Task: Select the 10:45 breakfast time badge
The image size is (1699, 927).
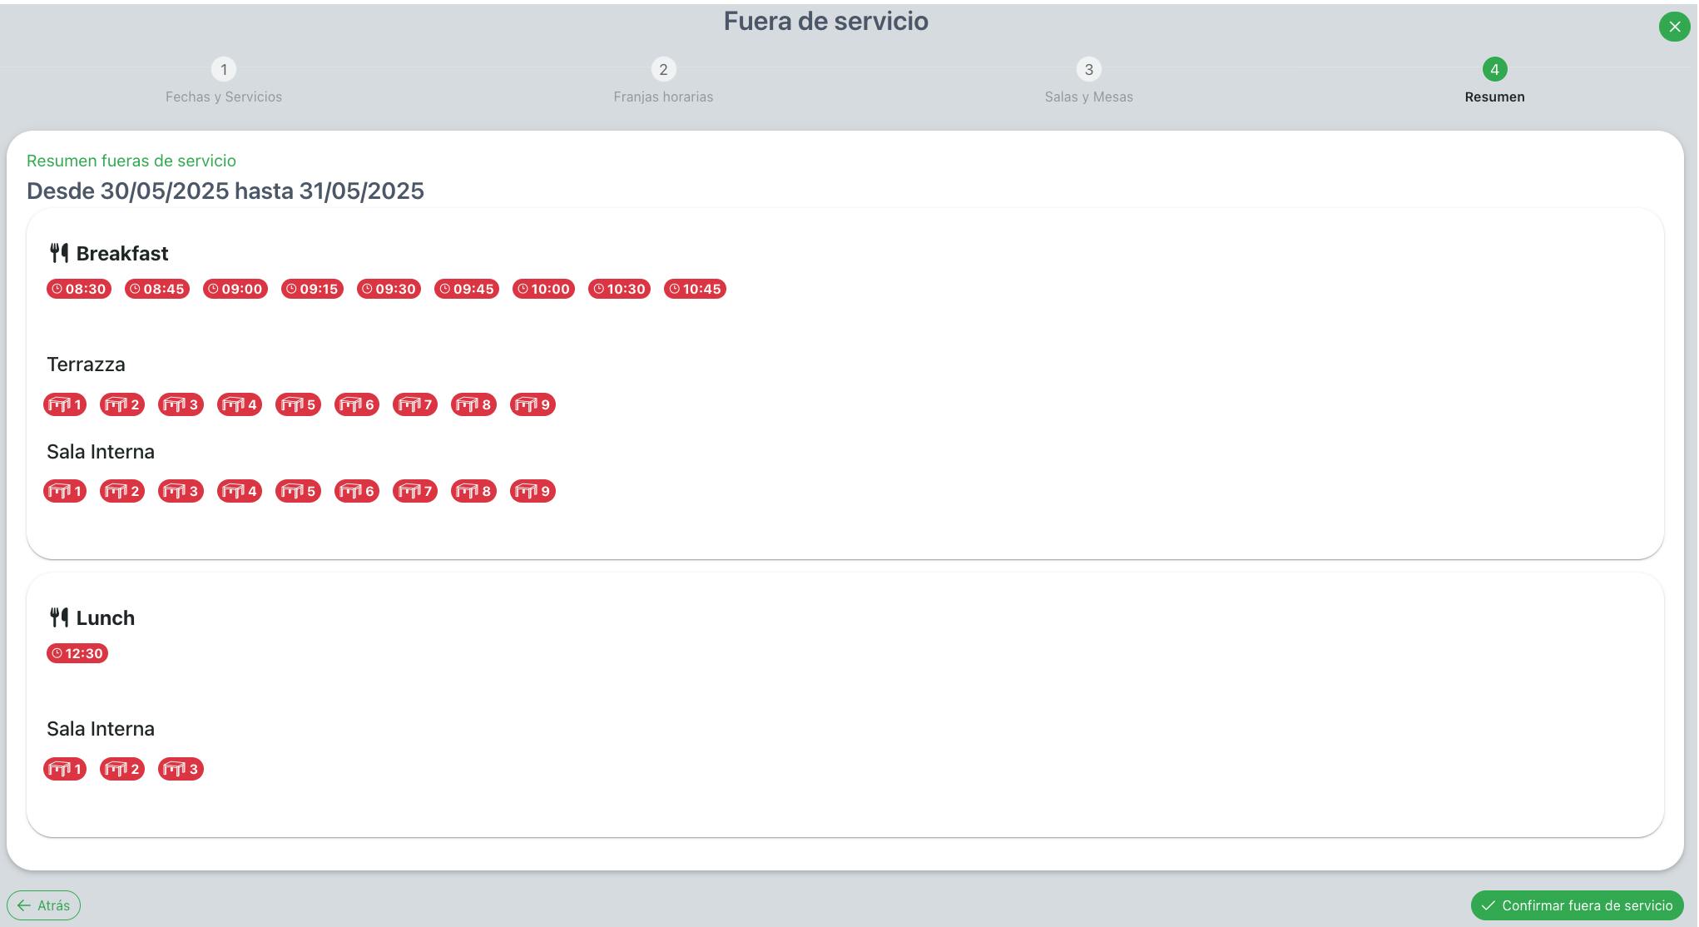Action: pyautogui.click(x=695, y=289)
